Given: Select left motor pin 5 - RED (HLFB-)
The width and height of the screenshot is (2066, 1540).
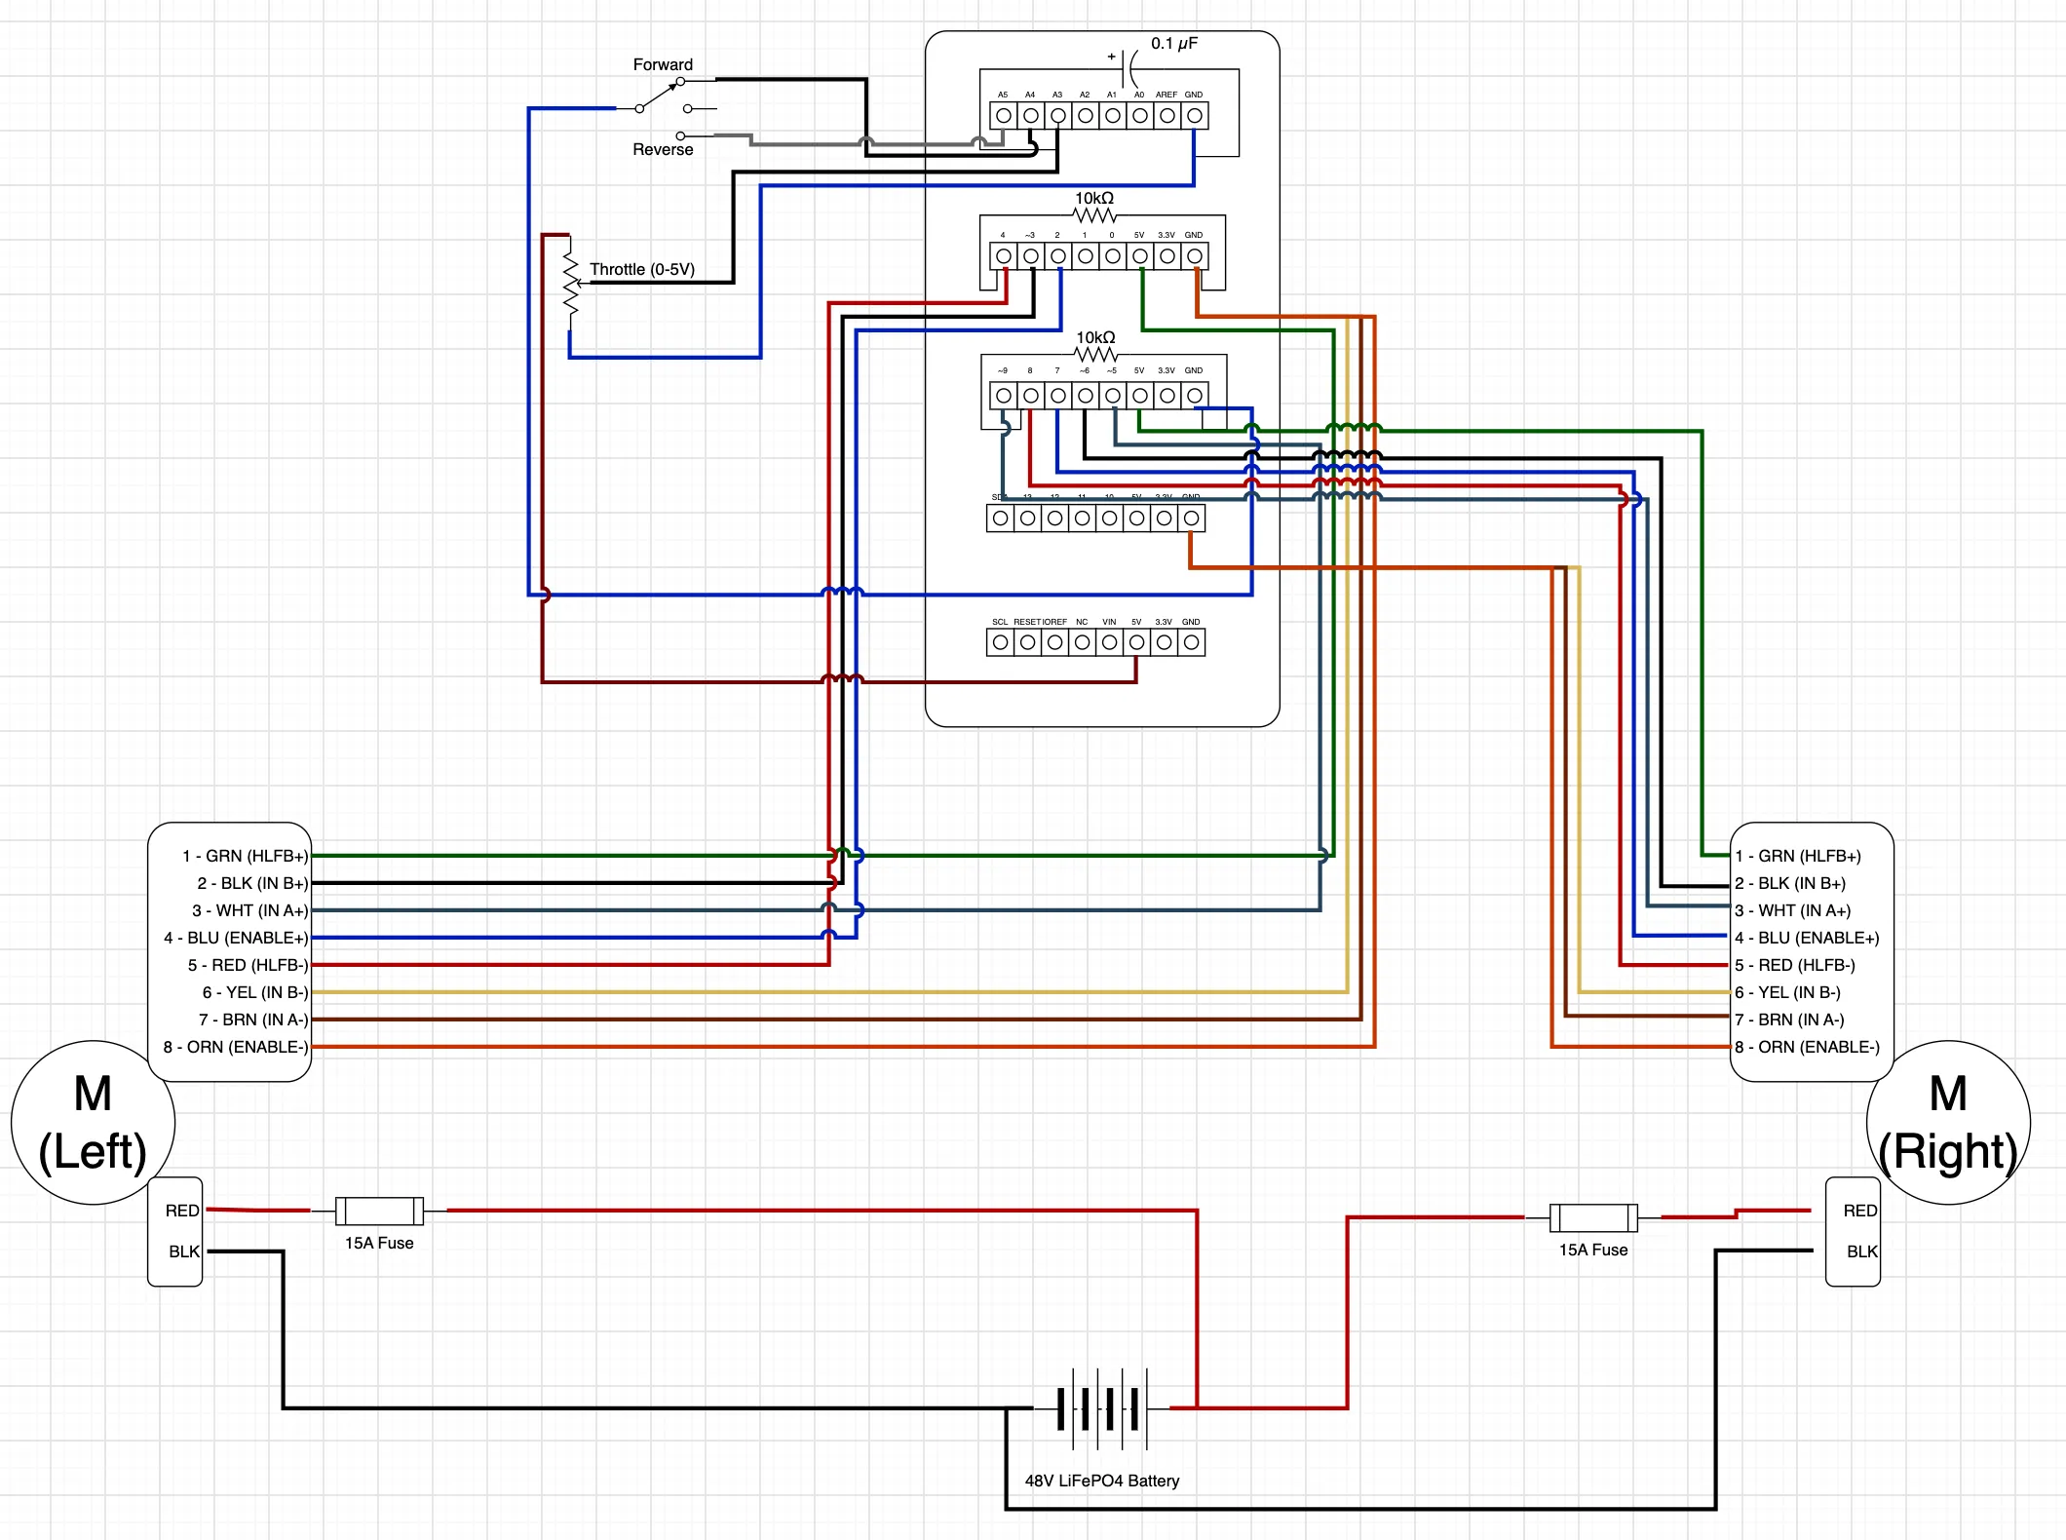Looking at the screenshot, I should [x=248, y=965].
